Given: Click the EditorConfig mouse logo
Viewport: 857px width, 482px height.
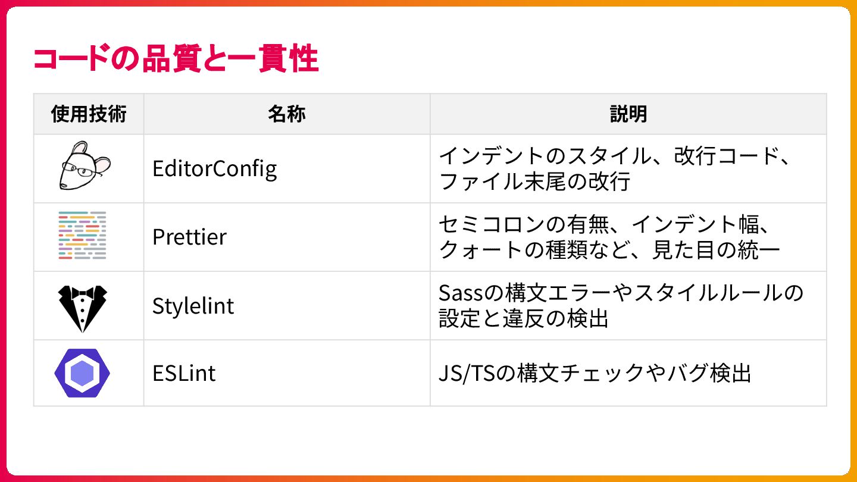Looking at the screenshot, I should [x=85, y=166].
